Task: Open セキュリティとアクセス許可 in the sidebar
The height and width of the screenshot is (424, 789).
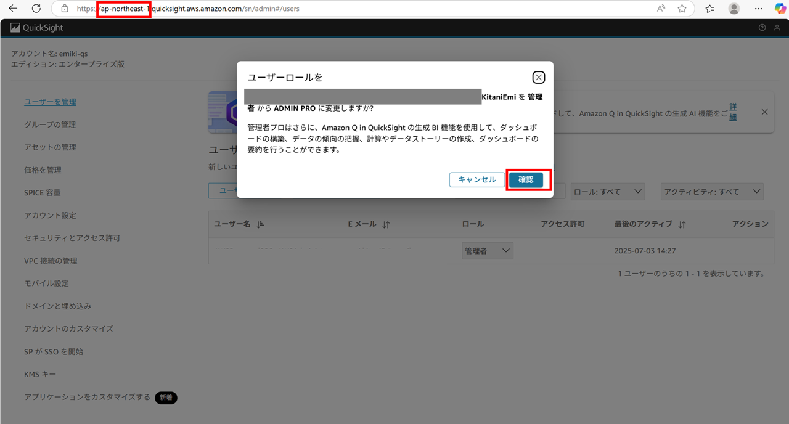Action: (72, 238)
